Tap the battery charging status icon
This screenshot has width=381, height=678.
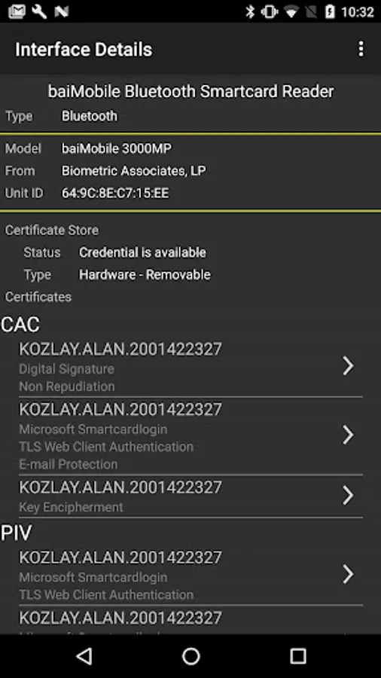(x=330, y=11)
